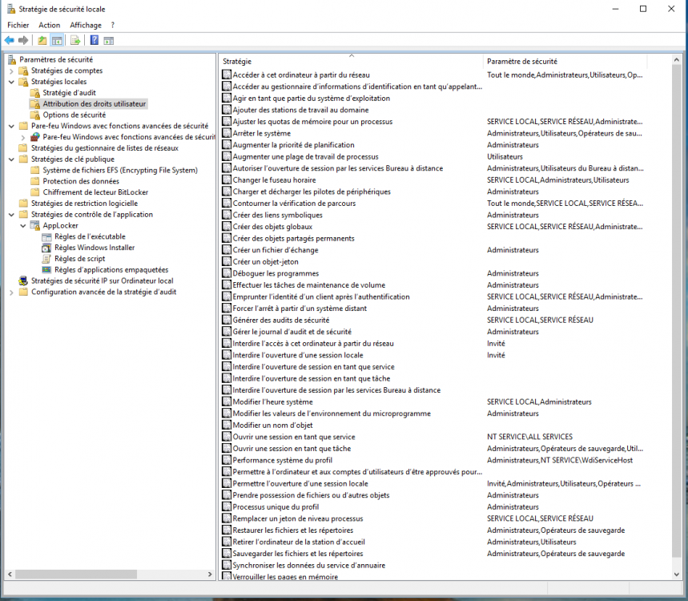The height and width of the screenshot is (601, 688).
Task: Click the AppLocker node icon
Action: [x=34, y=226]
